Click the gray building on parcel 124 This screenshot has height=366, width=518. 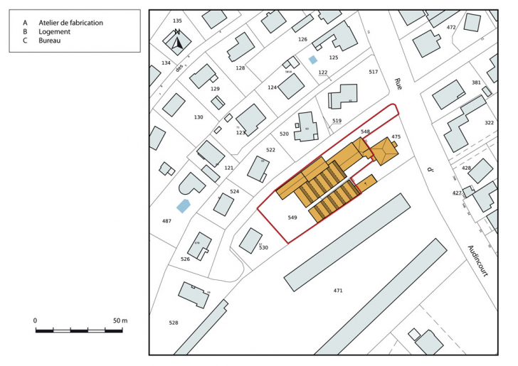tap(290, 86)
